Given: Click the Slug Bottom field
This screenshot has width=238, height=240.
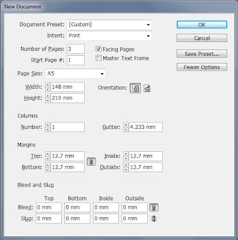Looking at the screenshot, I should coord(78,218).
